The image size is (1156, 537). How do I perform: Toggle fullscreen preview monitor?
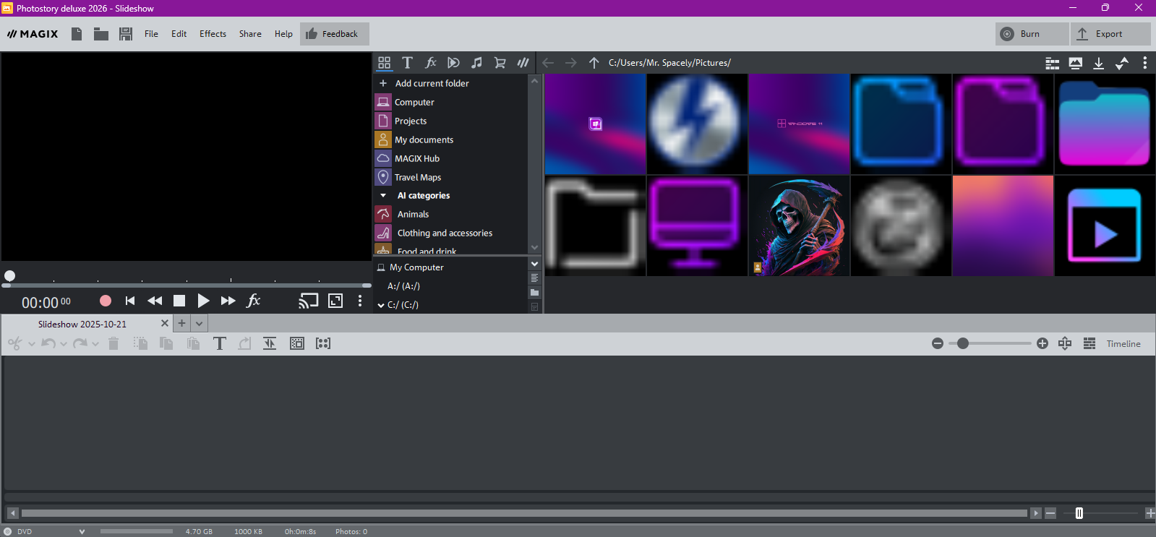click(x=335, y=301)
